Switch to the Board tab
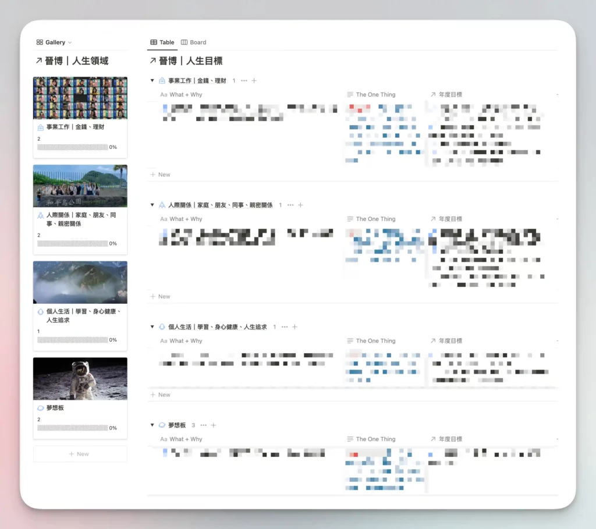Image resolution: width=596 pixels, height=529 pixels. tap(193, 42)
